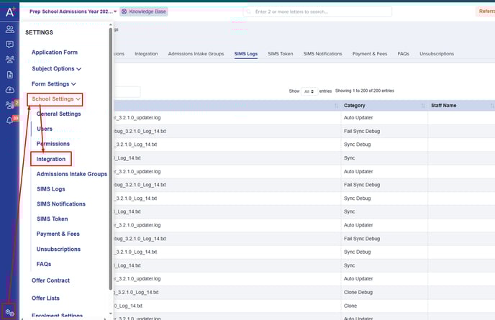Switch to the Unsubscriptions tab

(437, 54)
